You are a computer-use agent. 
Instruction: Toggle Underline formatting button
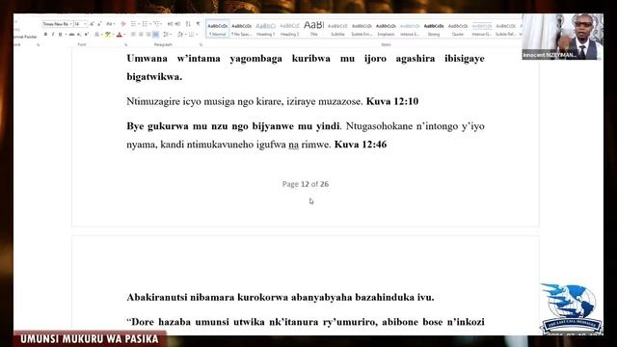pos(60,35)
